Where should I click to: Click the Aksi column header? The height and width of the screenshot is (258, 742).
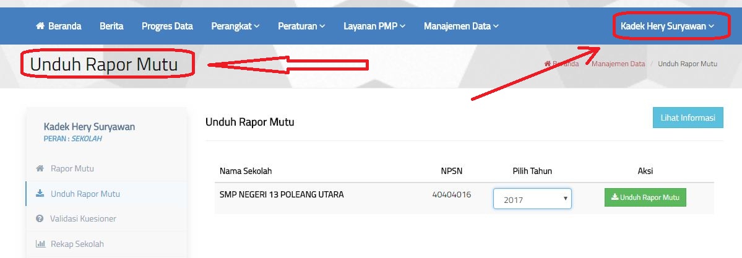645,171
